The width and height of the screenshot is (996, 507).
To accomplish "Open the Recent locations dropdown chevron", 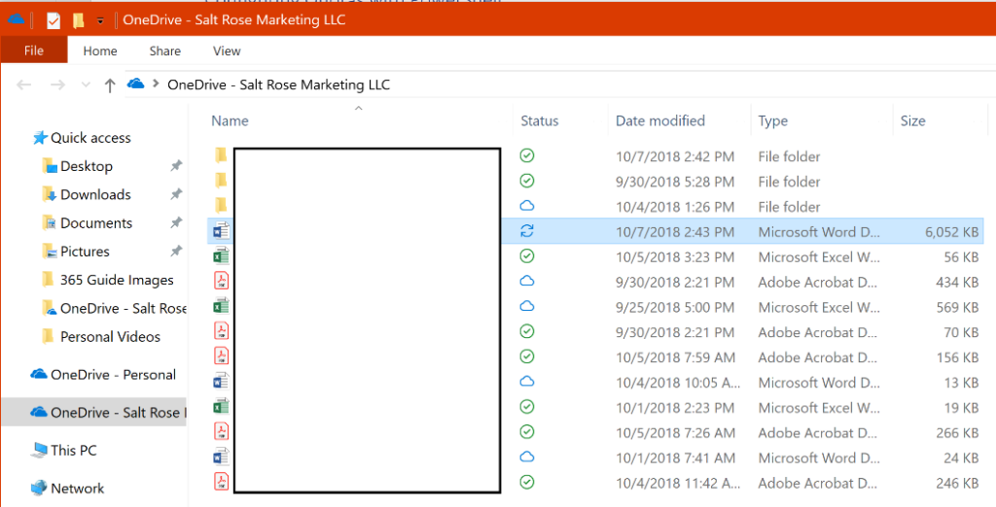I will point(86,84).
